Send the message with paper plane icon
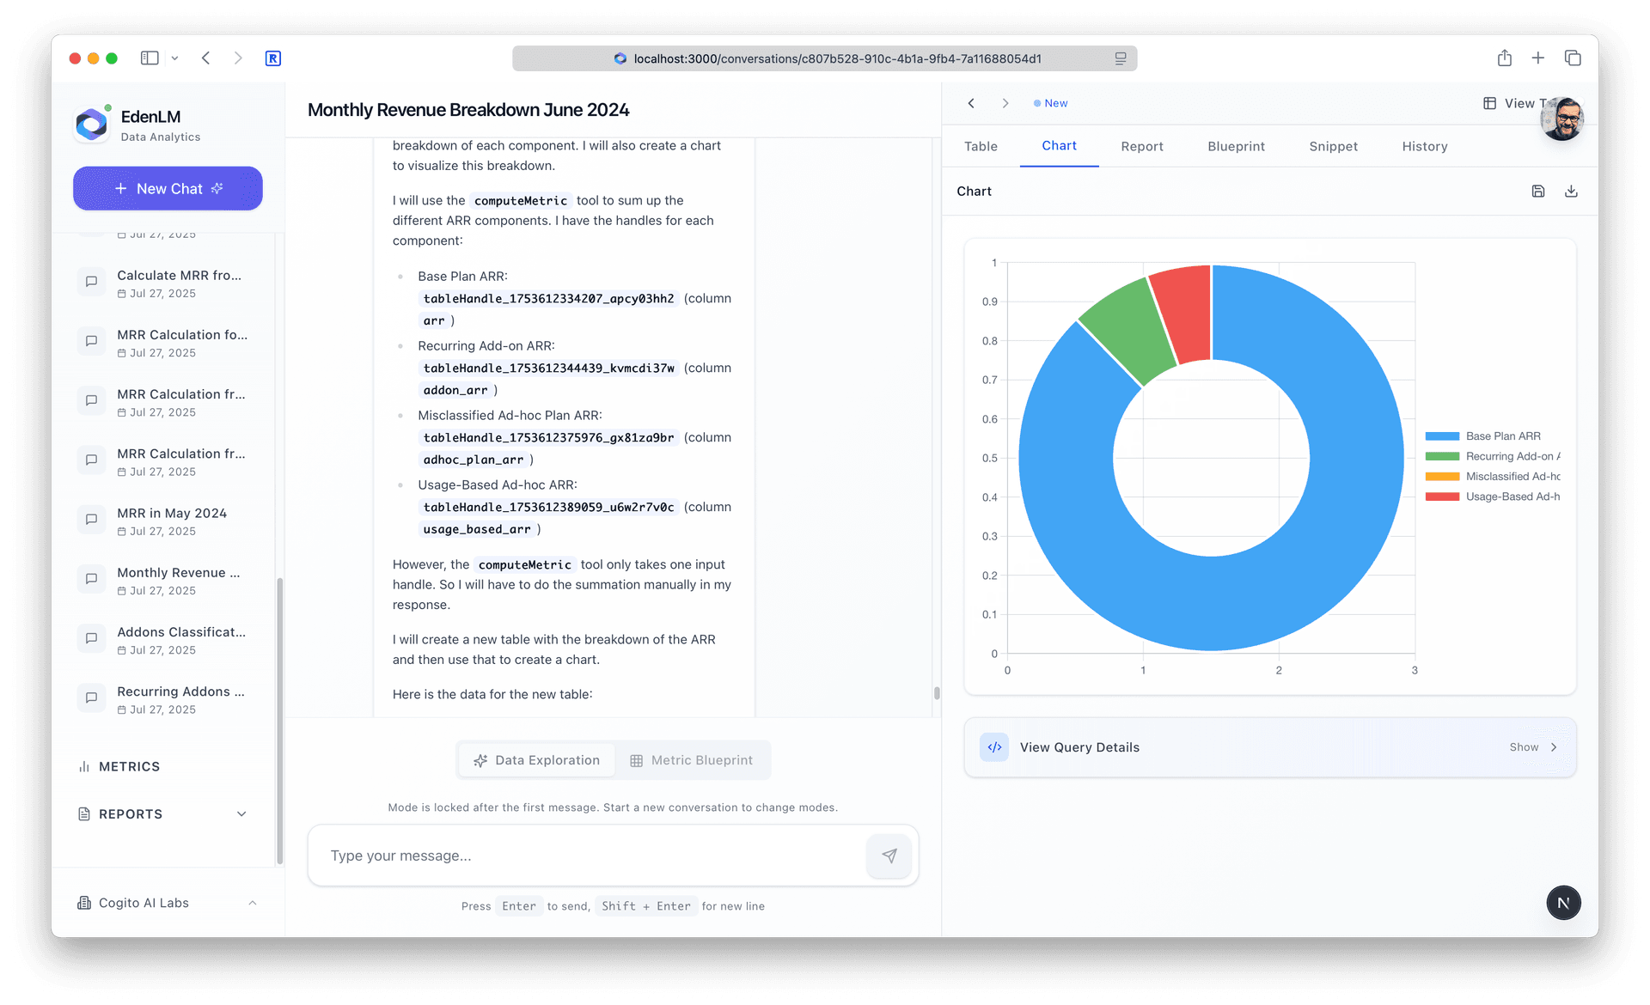Image resolution: width=1650 pixels, height=1005 pixels. point(889,856)
